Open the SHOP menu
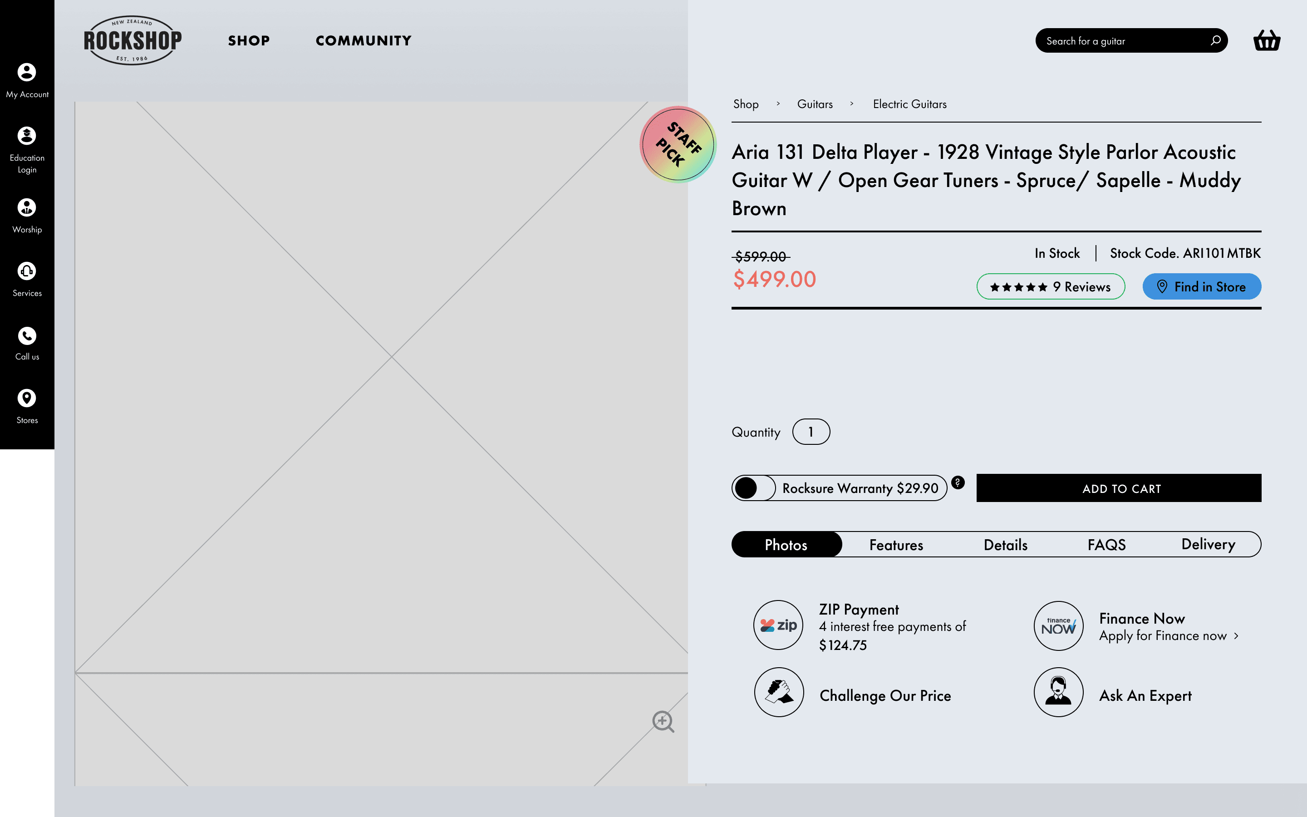Screen dimensions: 1307x817 tap(248, 40)
